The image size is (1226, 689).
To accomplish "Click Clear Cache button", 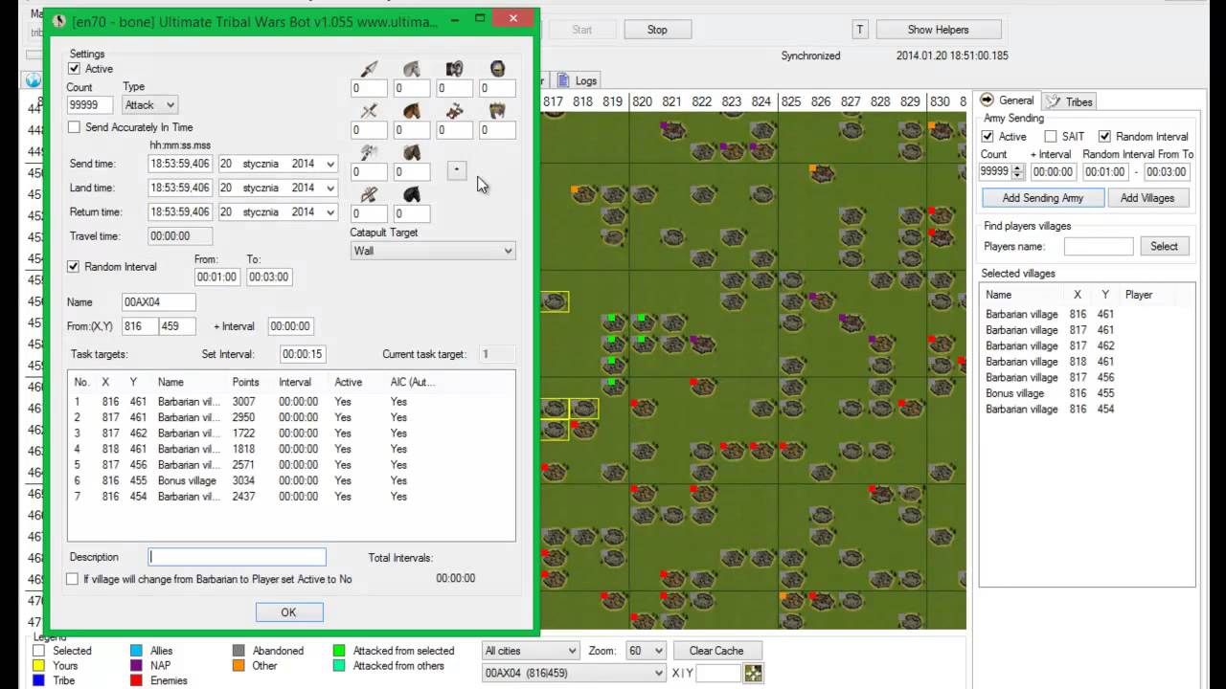I will pyautogui.click(x=715, y=651).
